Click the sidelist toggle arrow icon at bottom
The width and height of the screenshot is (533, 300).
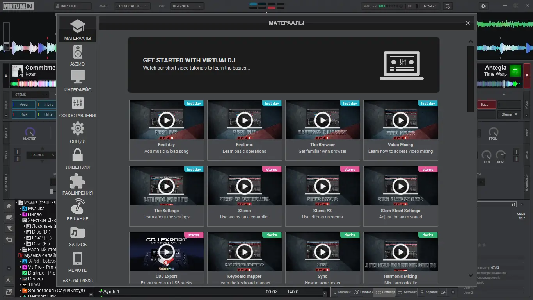444,292
